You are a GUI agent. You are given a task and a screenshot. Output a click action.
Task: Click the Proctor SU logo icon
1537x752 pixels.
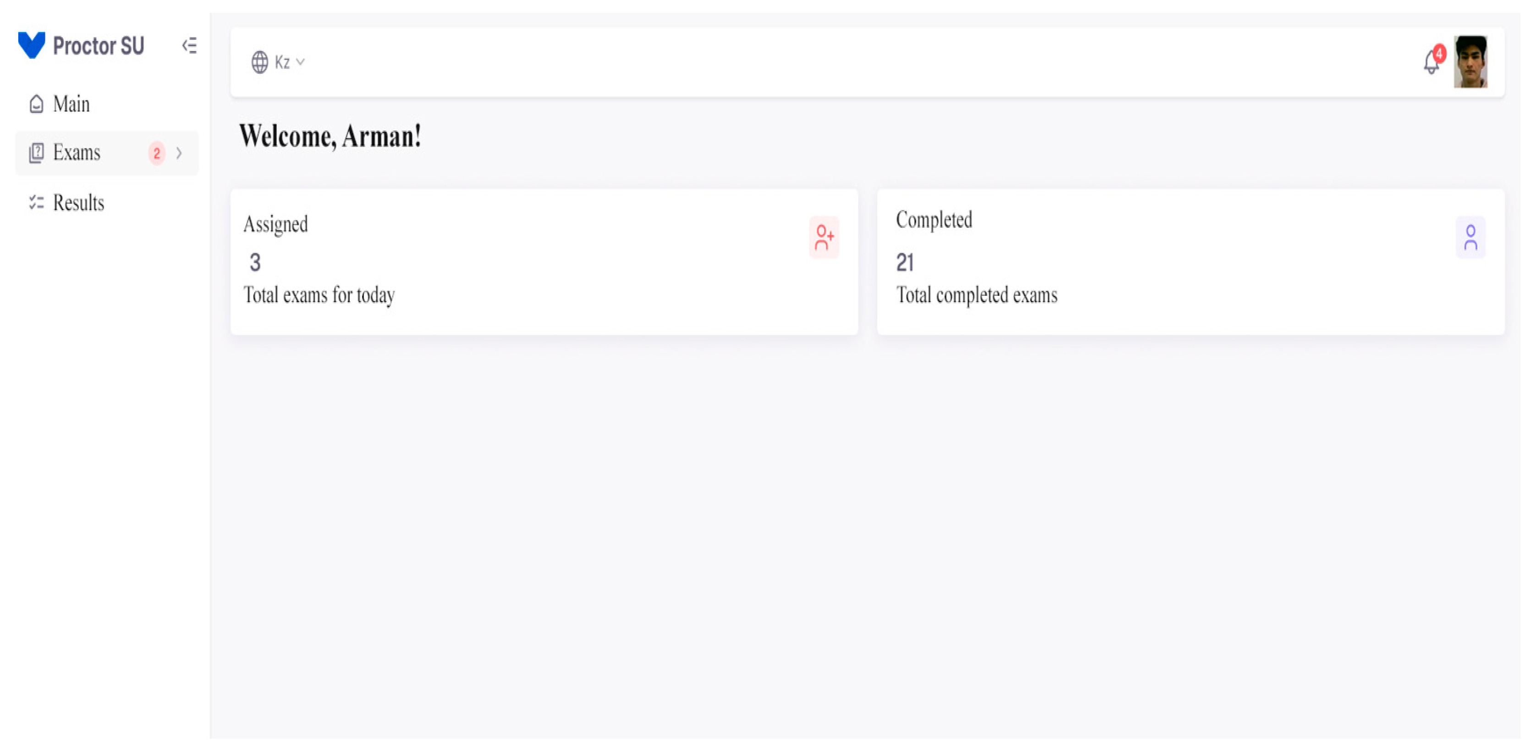tap(32, 45)
